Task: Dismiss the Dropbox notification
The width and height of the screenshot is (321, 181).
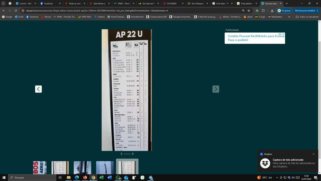Action: [x=313, y=154]
